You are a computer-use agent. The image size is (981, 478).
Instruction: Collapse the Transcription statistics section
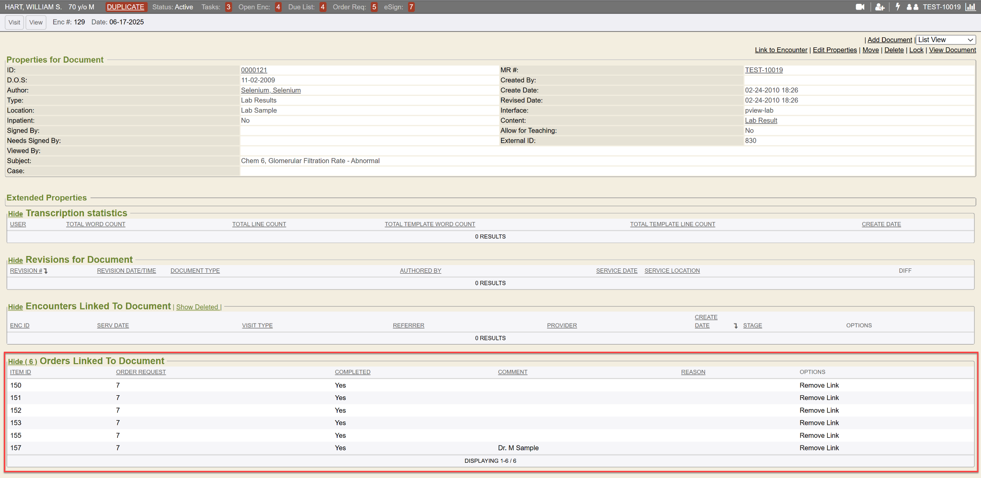tap(15, 214)
